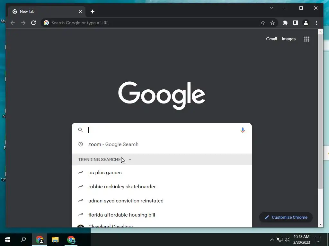Open the Extensions puzzle icon

(285, 23)
